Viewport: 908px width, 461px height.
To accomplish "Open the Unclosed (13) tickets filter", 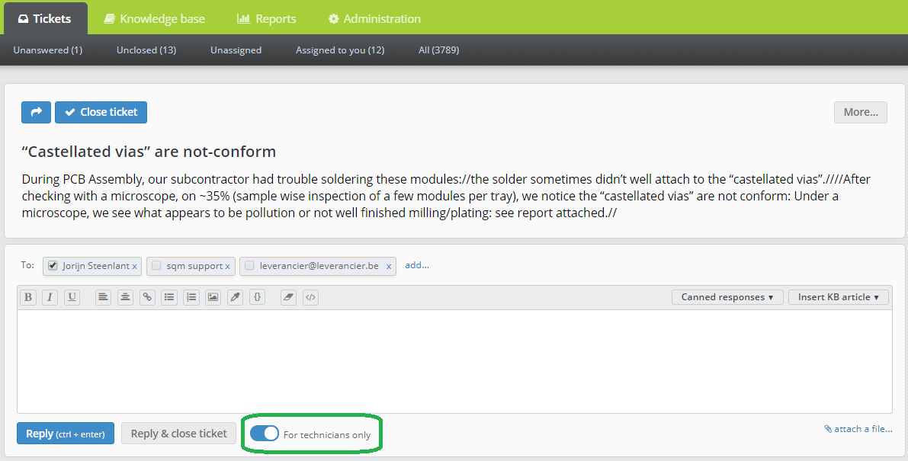I will coord(146,50).
